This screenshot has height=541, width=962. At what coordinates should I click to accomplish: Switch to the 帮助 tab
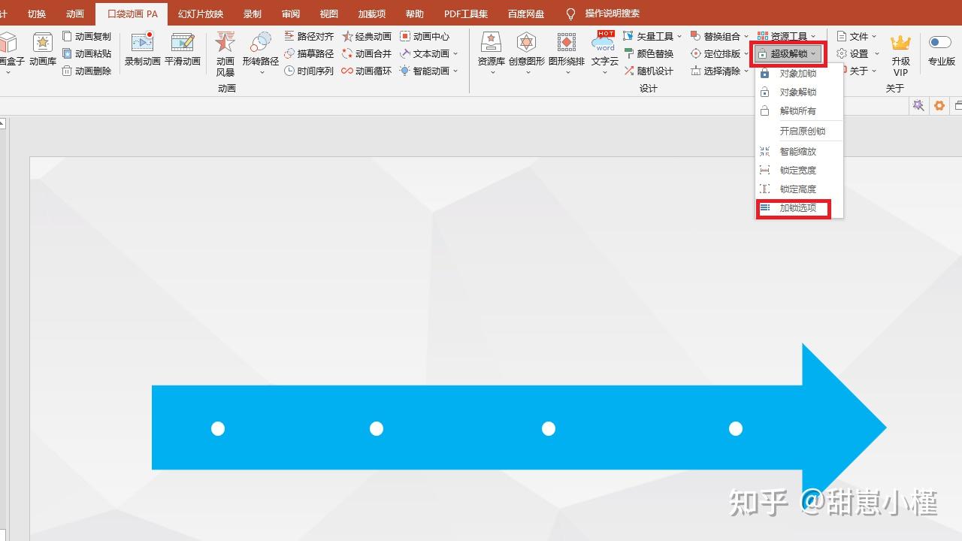tap(414, 14)
